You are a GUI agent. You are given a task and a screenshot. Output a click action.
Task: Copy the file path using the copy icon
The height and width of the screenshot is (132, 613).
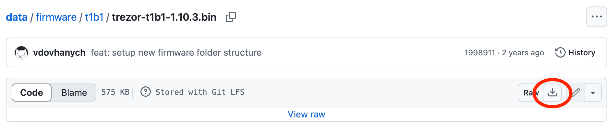[x=231, y=17]
